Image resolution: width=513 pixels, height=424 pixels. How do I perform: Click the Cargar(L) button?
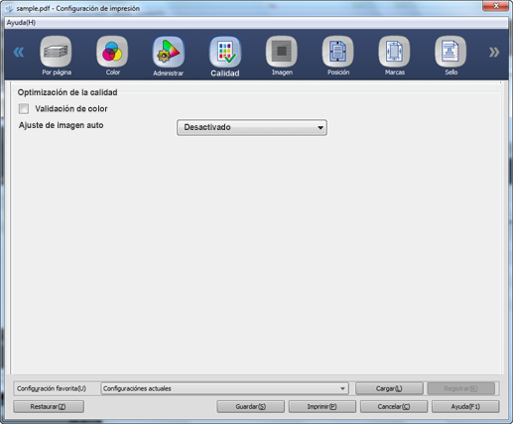pos(389,388)
